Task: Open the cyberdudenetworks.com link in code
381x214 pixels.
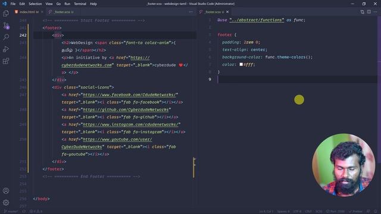Action: 86,65
